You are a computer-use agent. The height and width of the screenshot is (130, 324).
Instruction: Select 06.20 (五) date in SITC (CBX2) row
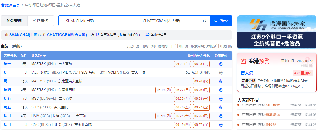click(183, 107)
